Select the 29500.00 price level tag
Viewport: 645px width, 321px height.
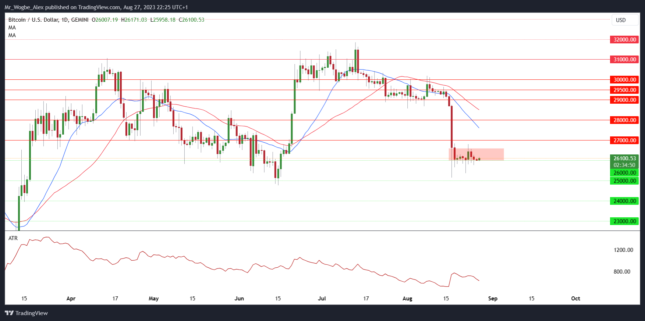coord(624,90)
